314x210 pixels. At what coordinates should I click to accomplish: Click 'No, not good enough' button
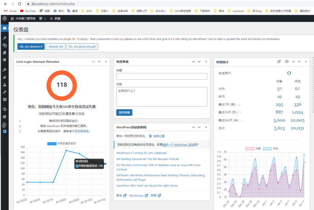(82, 46)
